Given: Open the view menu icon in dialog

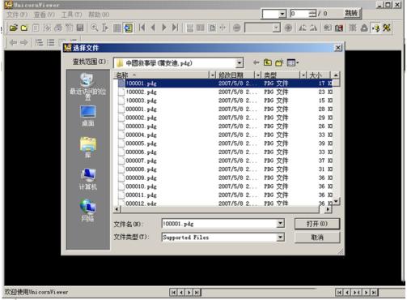Looking at the screenshot, I should click(293, 62).
